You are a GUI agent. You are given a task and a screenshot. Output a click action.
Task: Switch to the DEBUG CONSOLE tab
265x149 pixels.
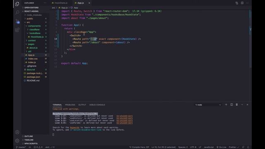pos(97,105)
